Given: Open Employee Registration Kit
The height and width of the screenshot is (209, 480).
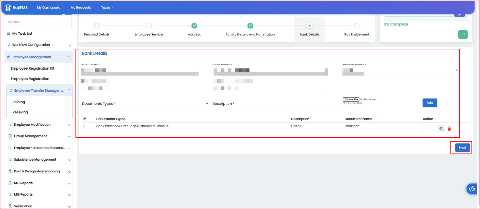Looking at the screenshot, I should click(32, 68).
